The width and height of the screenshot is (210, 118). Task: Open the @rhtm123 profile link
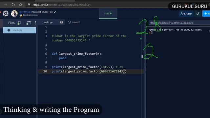[x=26, y=12]
